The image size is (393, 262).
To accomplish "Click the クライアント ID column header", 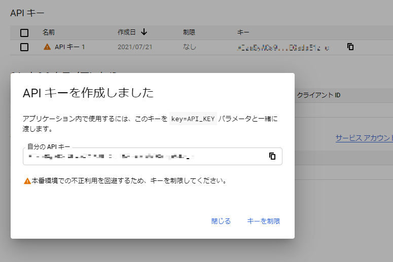I will point(318,95).
